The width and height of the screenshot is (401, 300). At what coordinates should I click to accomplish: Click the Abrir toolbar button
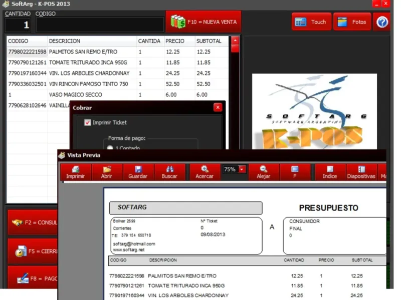click(107, 172)
